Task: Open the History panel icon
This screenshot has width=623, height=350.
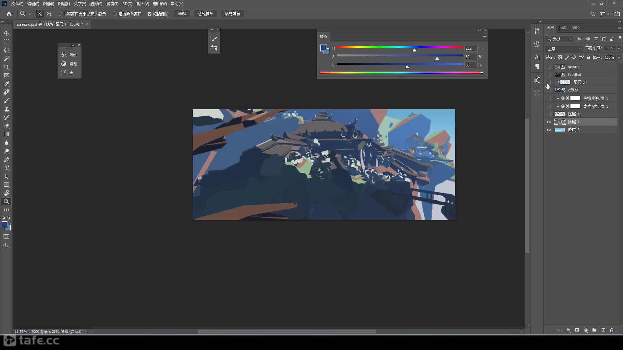Action: (537, 44)
